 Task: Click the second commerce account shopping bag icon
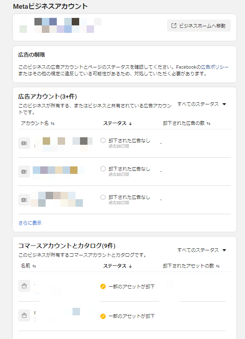coord(24,315)
